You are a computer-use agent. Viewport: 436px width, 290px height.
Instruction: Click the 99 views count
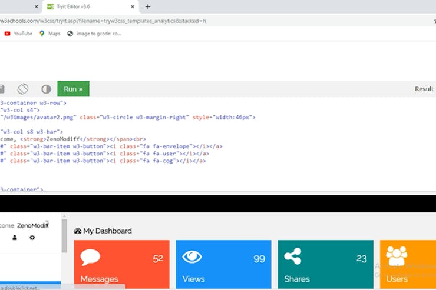coord(259,259)
